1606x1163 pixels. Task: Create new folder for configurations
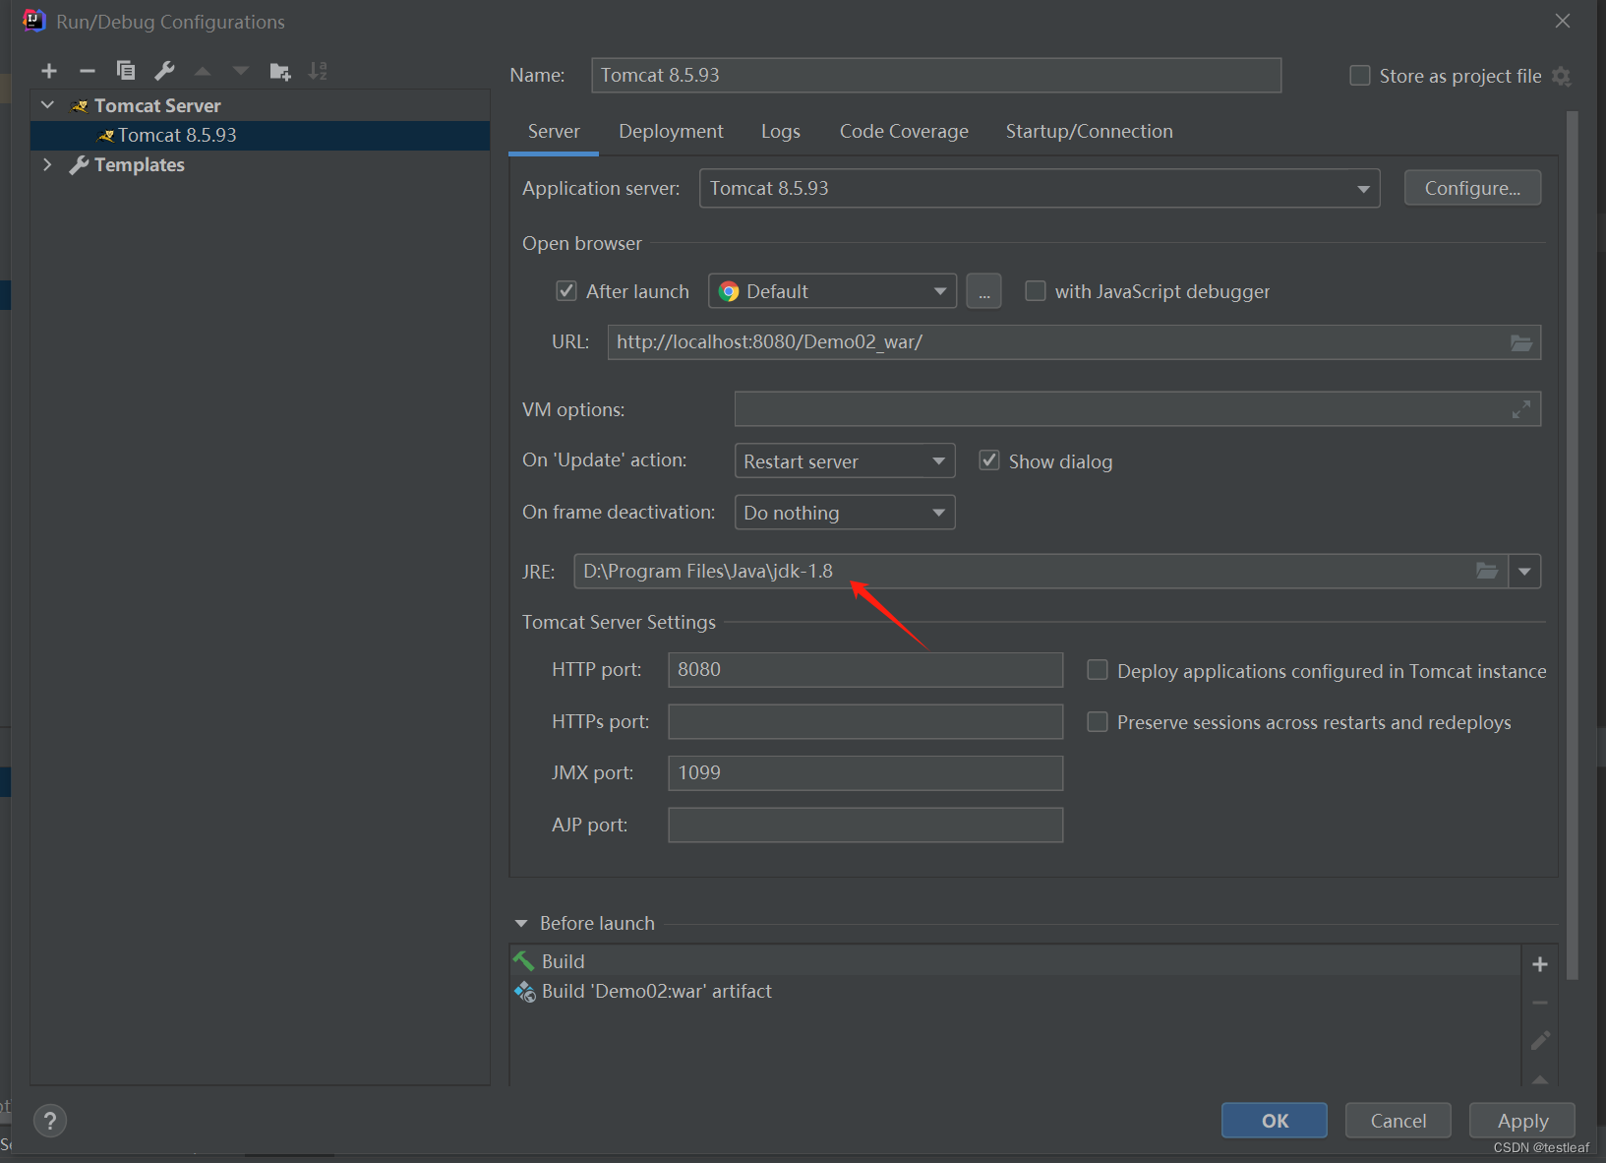tap(280, 71)
